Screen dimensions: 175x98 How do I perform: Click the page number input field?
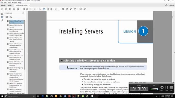click(31, 9)
